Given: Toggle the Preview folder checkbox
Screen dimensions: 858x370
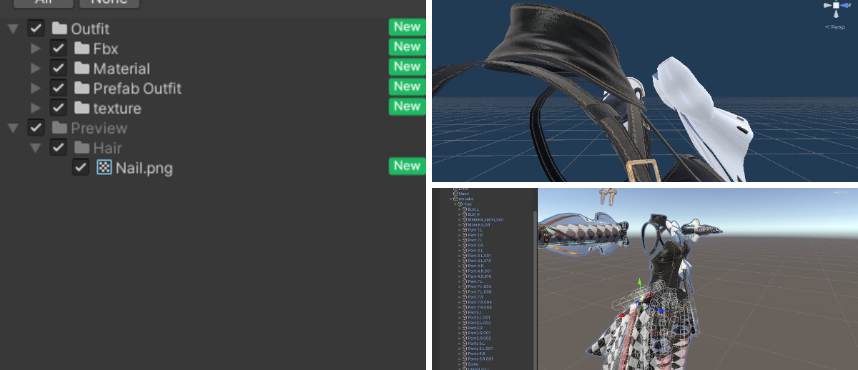Looking at the screenshot, I should click(36, 129).
